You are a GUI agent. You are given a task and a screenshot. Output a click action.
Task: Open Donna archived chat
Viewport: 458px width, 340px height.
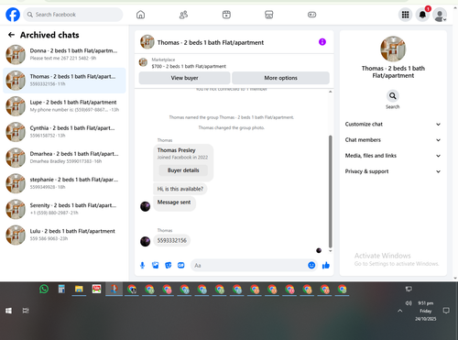(64, 54)
